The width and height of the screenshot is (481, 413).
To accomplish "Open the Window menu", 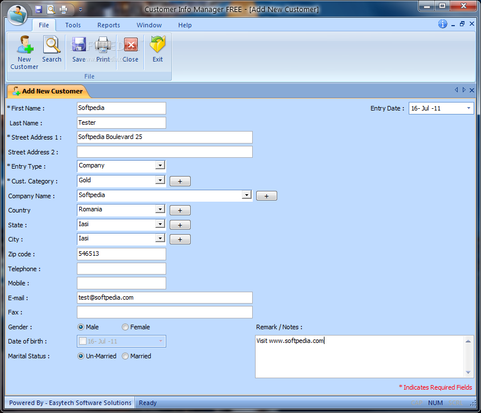I will (x=149, y=25).
